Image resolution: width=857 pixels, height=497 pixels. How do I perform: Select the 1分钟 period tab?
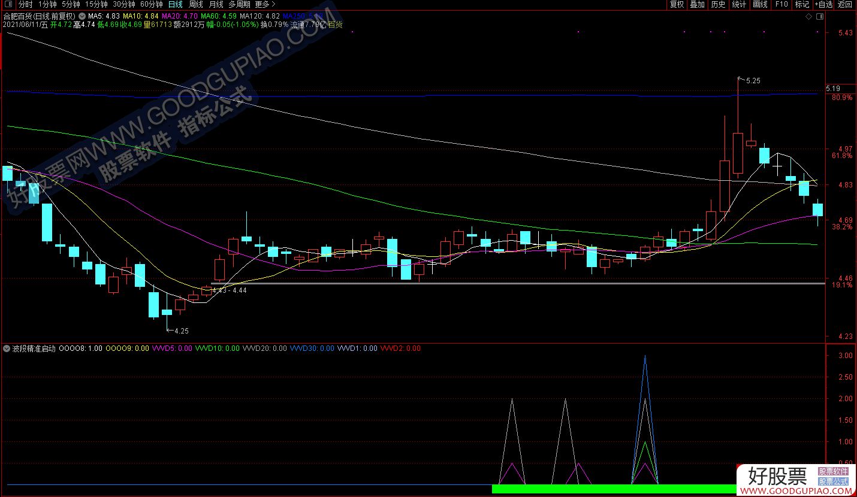[47, 4]
